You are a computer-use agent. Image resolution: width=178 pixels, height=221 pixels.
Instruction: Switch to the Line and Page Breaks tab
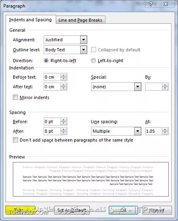[x=81, y=20]
